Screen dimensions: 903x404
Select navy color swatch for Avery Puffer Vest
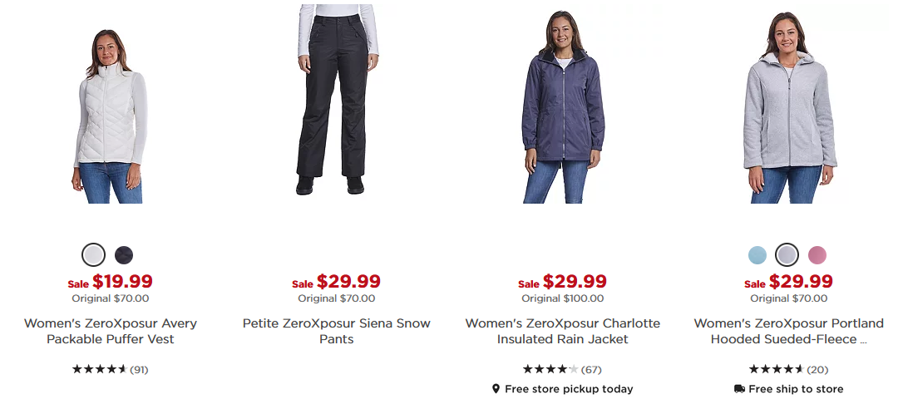pos(124,255)
